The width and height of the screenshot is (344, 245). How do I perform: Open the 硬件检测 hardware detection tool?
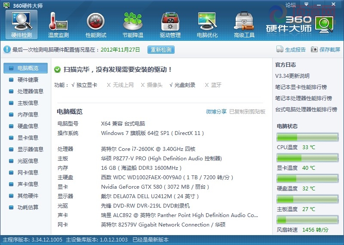click(21, 24)
